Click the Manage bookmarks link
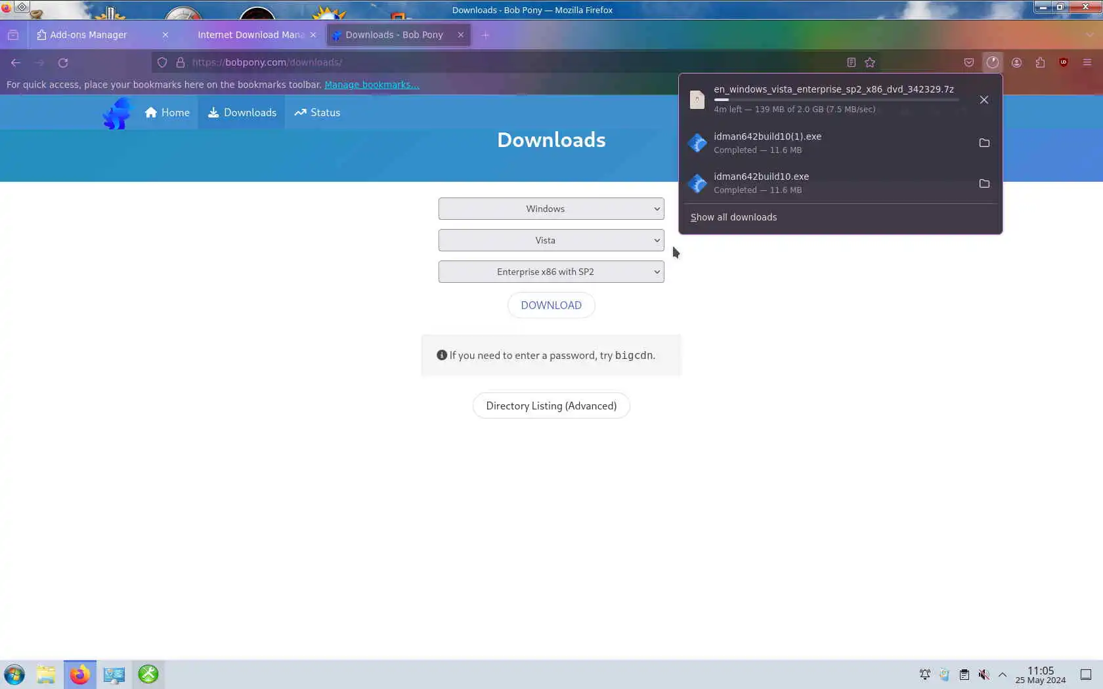This screenshot has height=689, width=1103. tap(372, 85)
